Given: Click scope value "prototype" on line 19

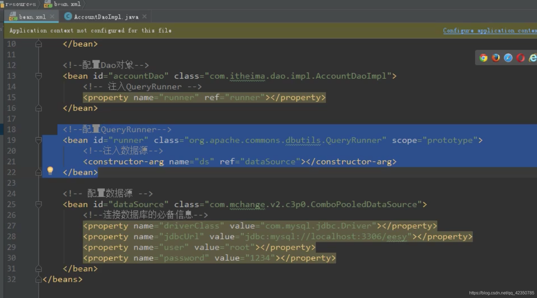Looking at the screenshot, I should 450,140.
